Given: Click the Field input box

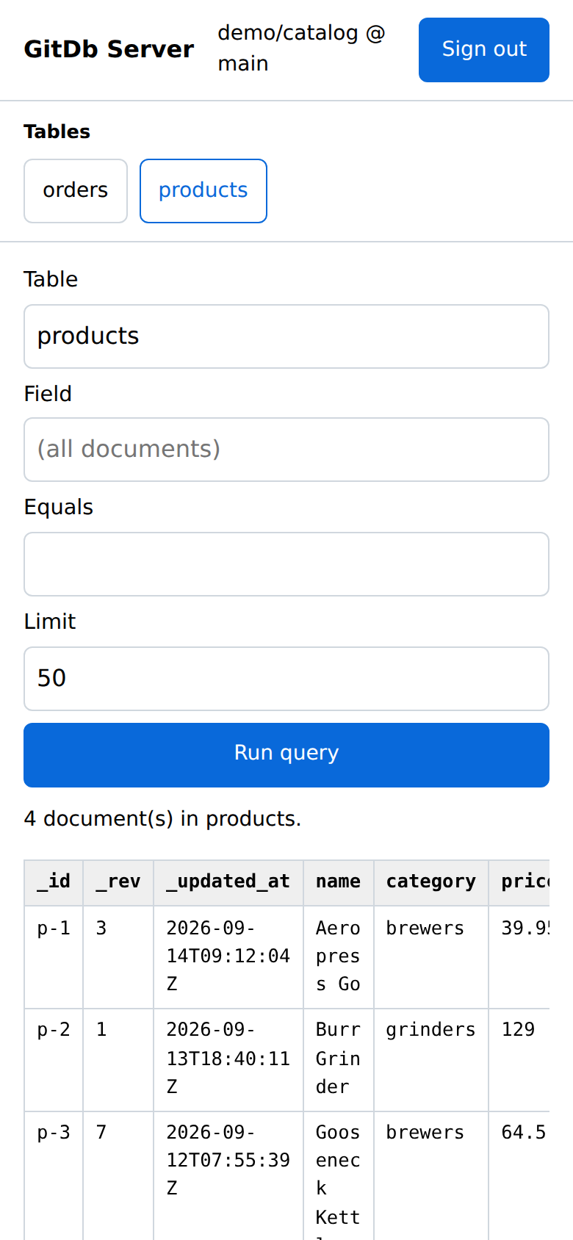Looking at the screenshot, I should 286,450.
